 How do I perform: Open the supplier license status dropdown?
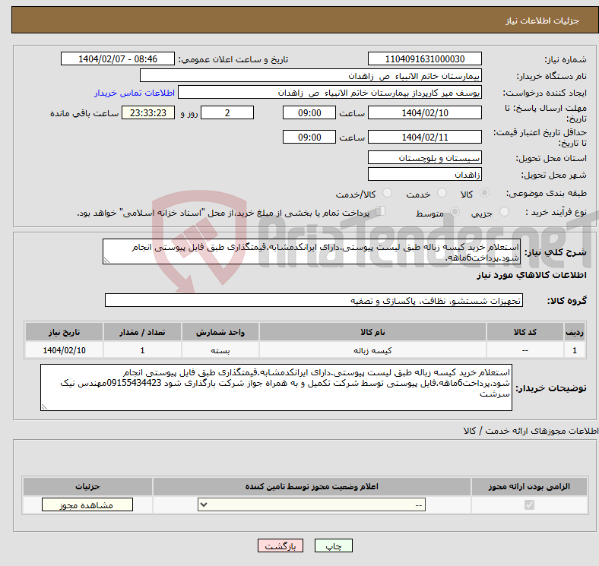312,505
